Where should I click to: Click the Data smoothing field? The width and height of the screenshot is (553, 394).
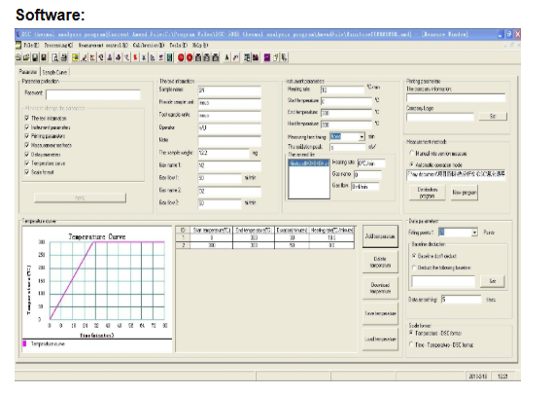pos(461,300)
